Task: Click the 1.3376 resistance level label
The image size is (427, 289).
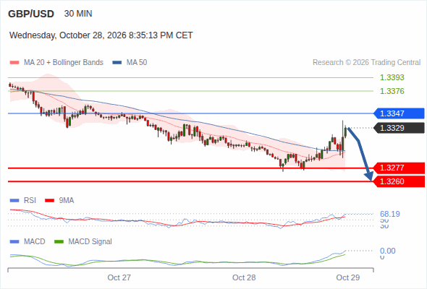Action: point(392,91)
